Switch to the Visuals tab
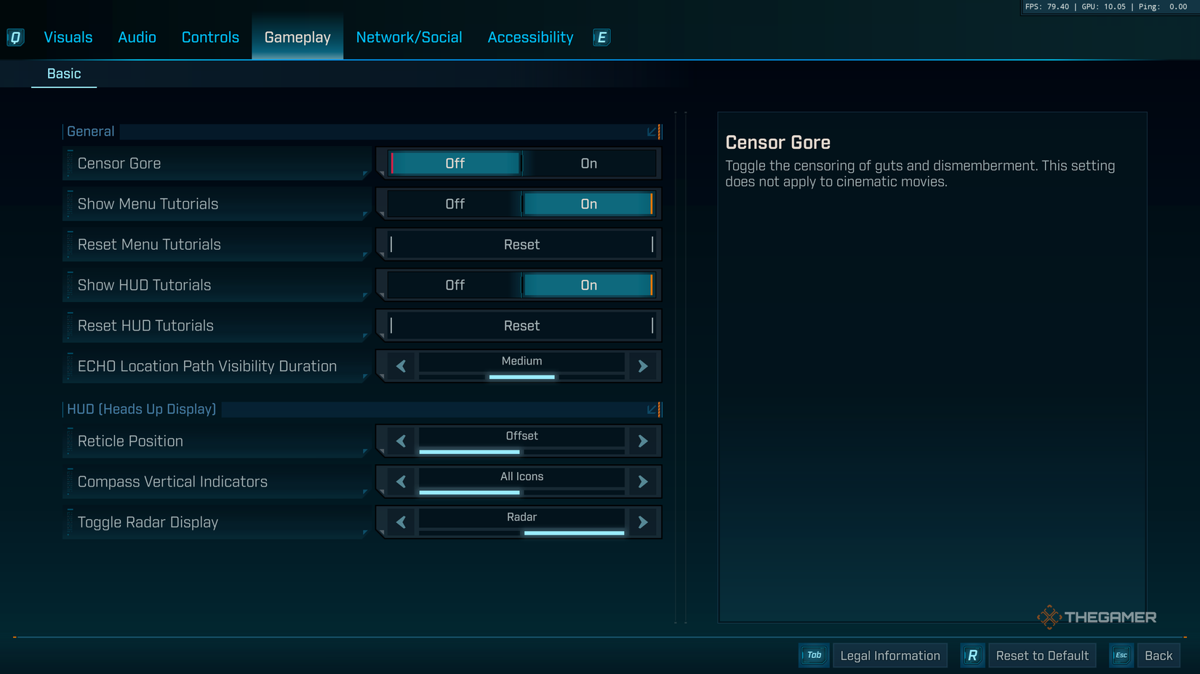This screenshot has height=674, width=1200. [x=68, y=37]
